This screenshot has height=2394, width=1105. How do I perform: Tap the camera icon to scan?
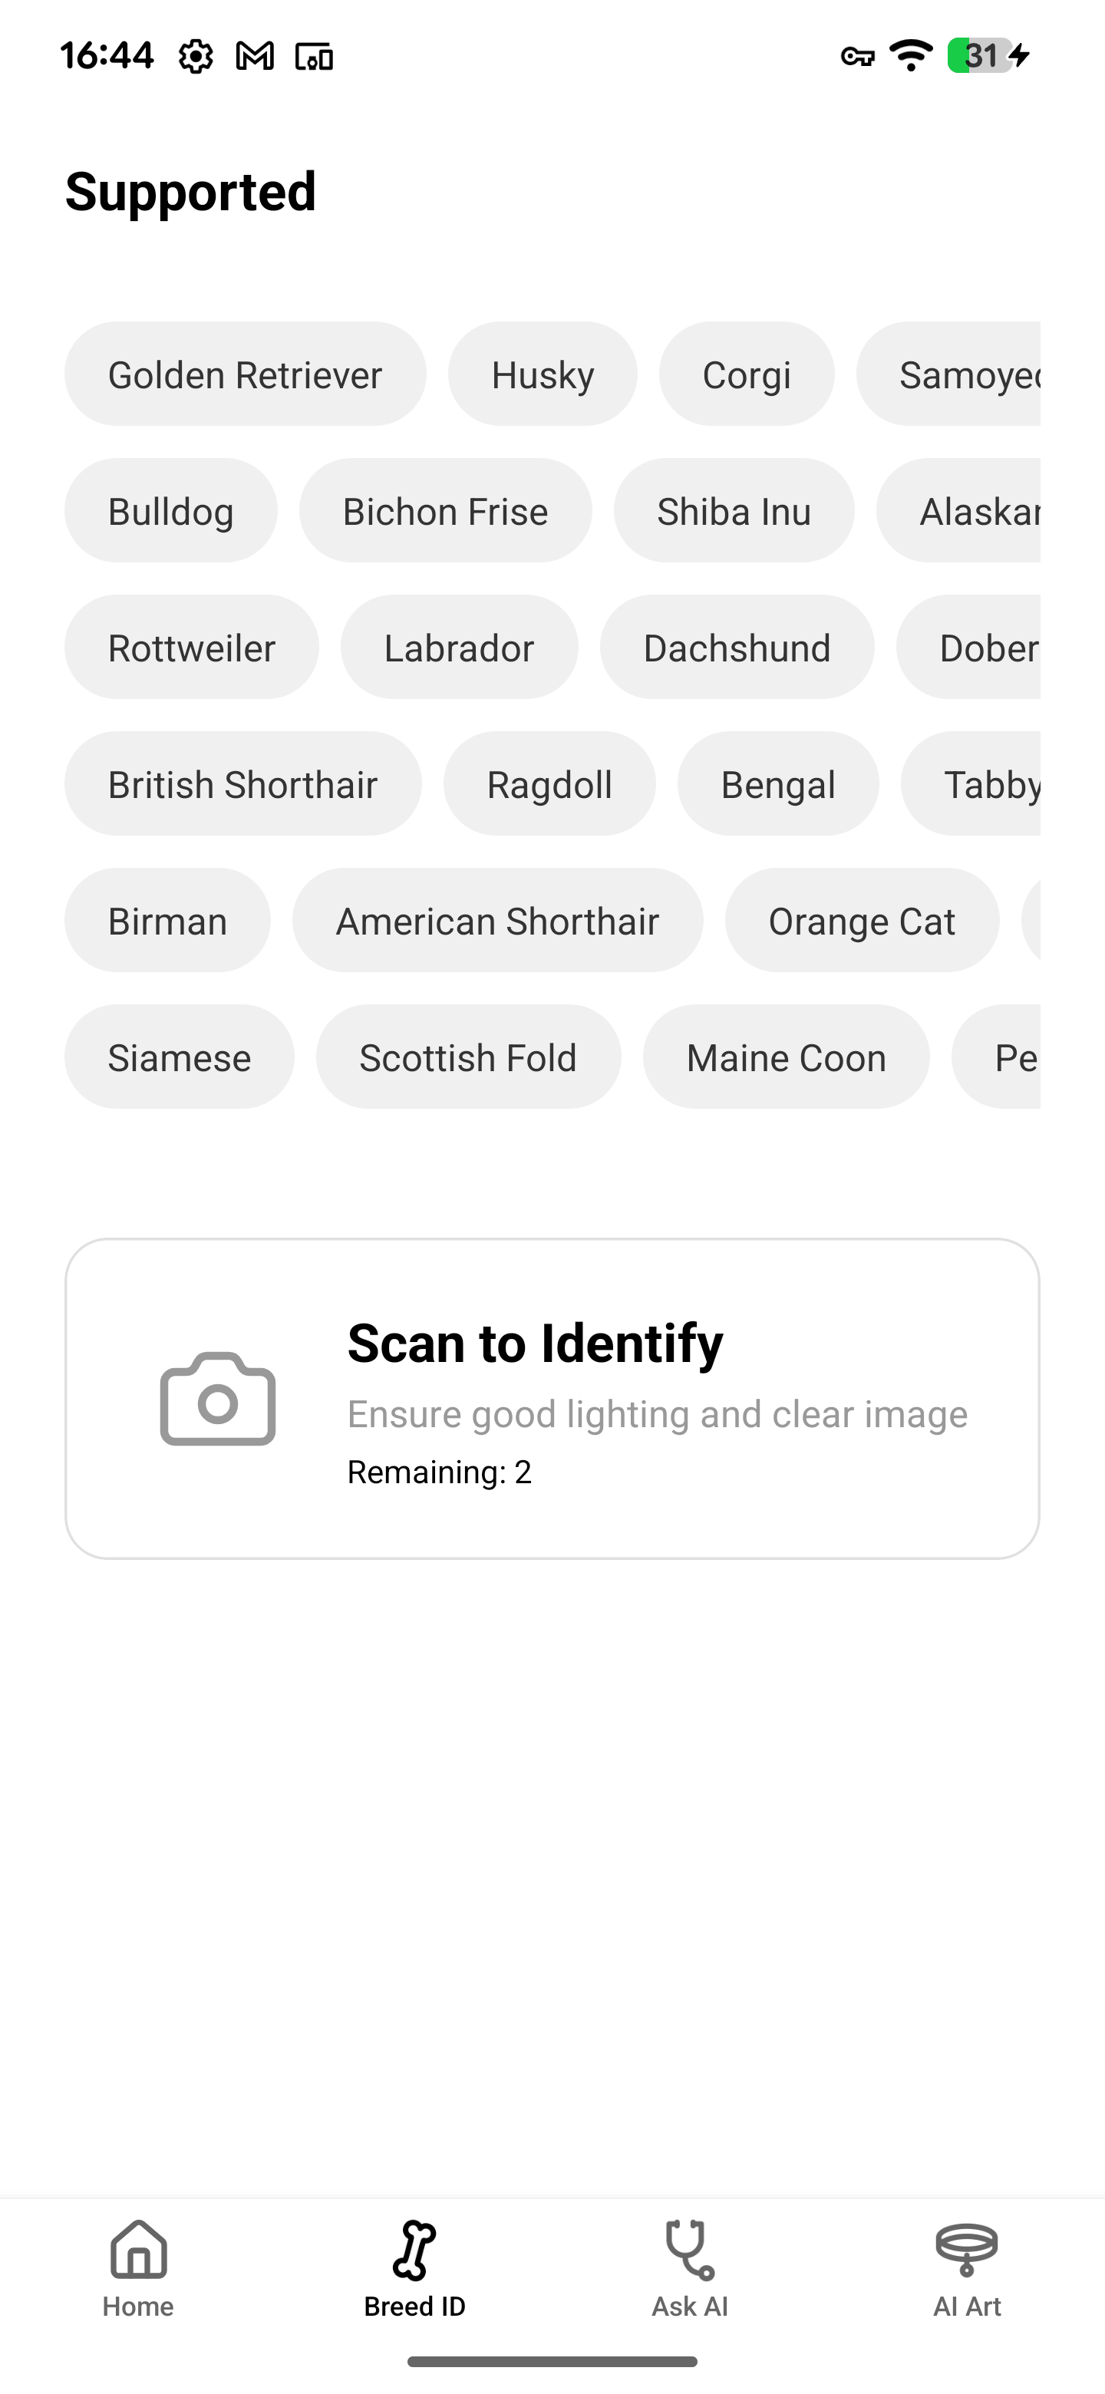pos(217,1399)
